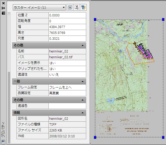166x145 pixels.
Task: Open the ラスター イメージ (1) object type dropdown
Action: [x=39, y=7]
